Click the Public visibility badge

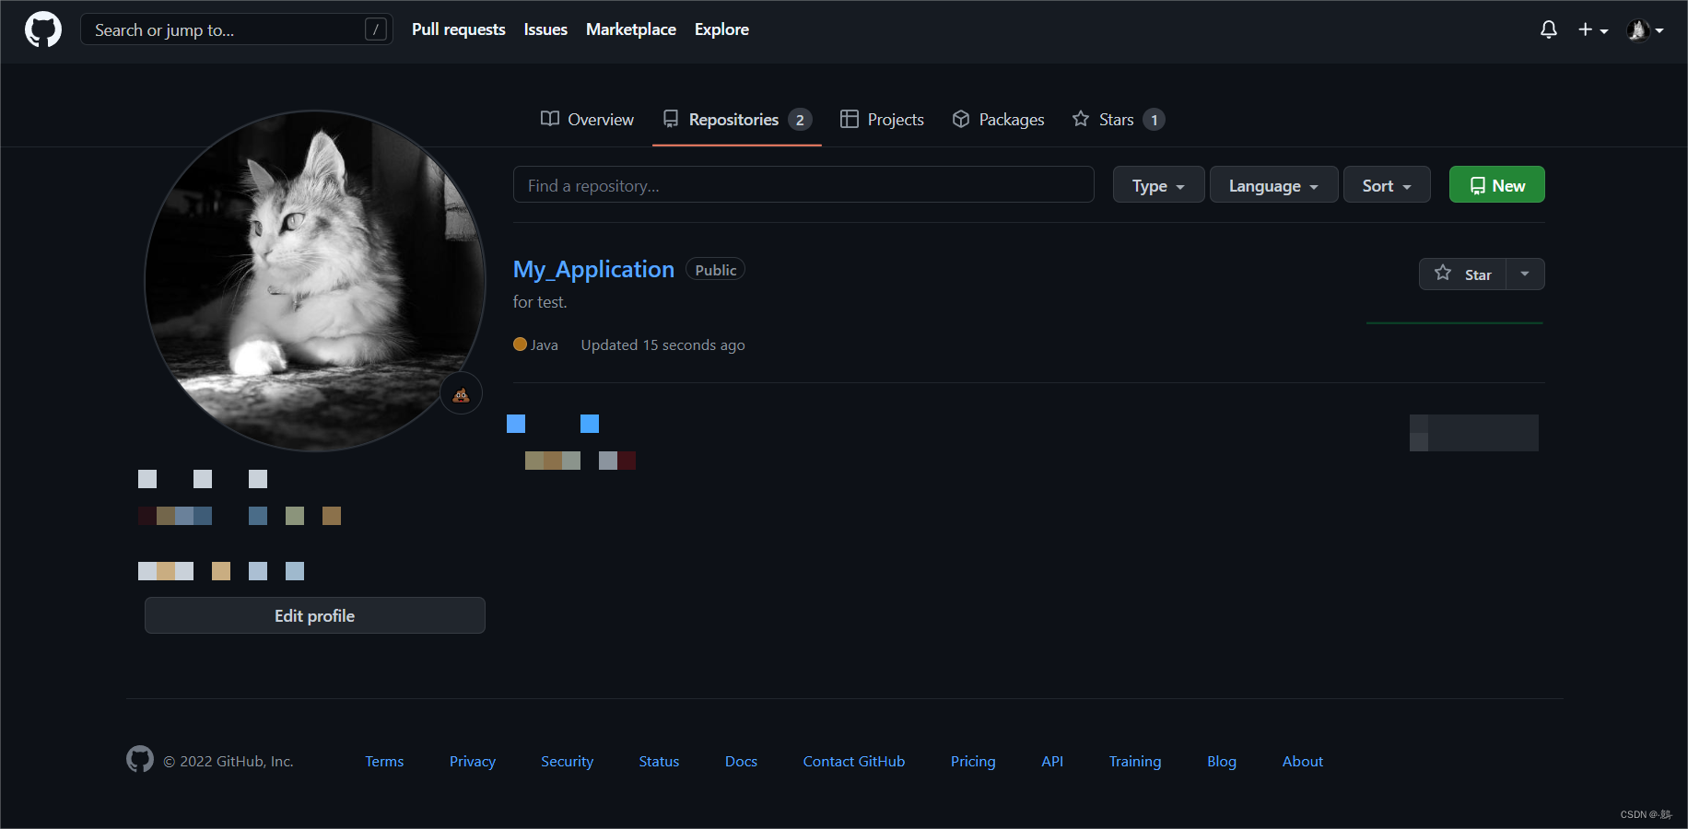(x=715, y=270)
